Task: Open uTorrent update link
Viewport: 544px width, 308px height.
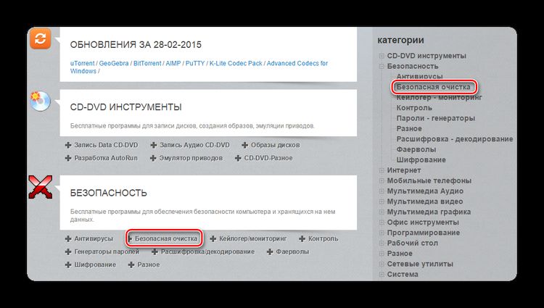Action: [82, 63]
